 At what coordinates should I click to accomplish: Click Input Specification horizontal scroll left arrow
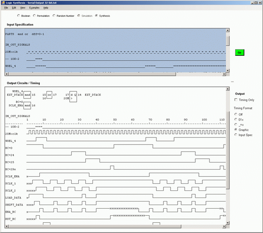(x=7, y=74)
